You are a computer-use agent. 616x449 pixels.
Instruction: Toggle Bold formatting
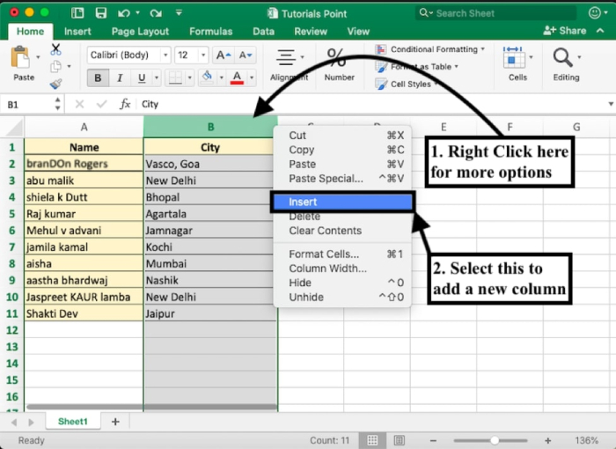point(98,77)
